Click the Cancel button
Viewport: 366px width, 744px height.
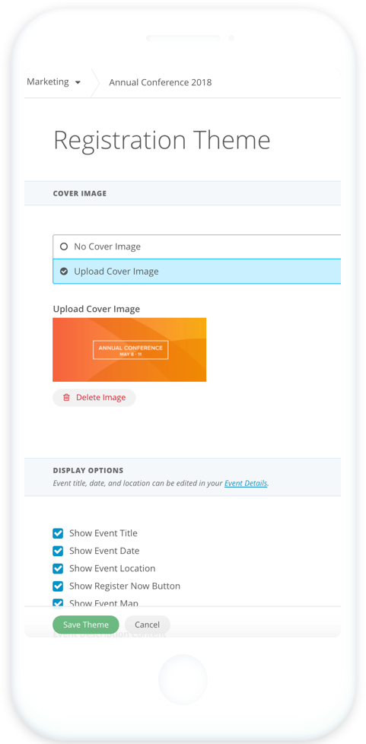click(x=147, y=625)
